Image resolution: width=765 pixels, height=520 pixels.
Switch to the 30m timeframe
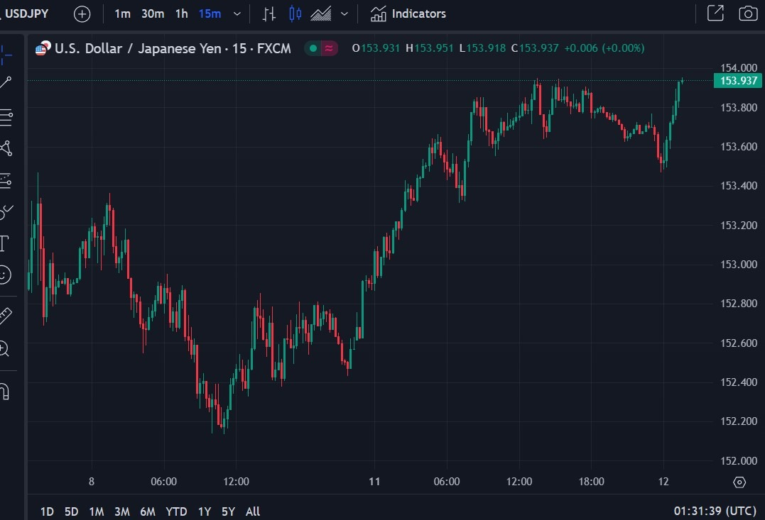[x=153, y=14]
